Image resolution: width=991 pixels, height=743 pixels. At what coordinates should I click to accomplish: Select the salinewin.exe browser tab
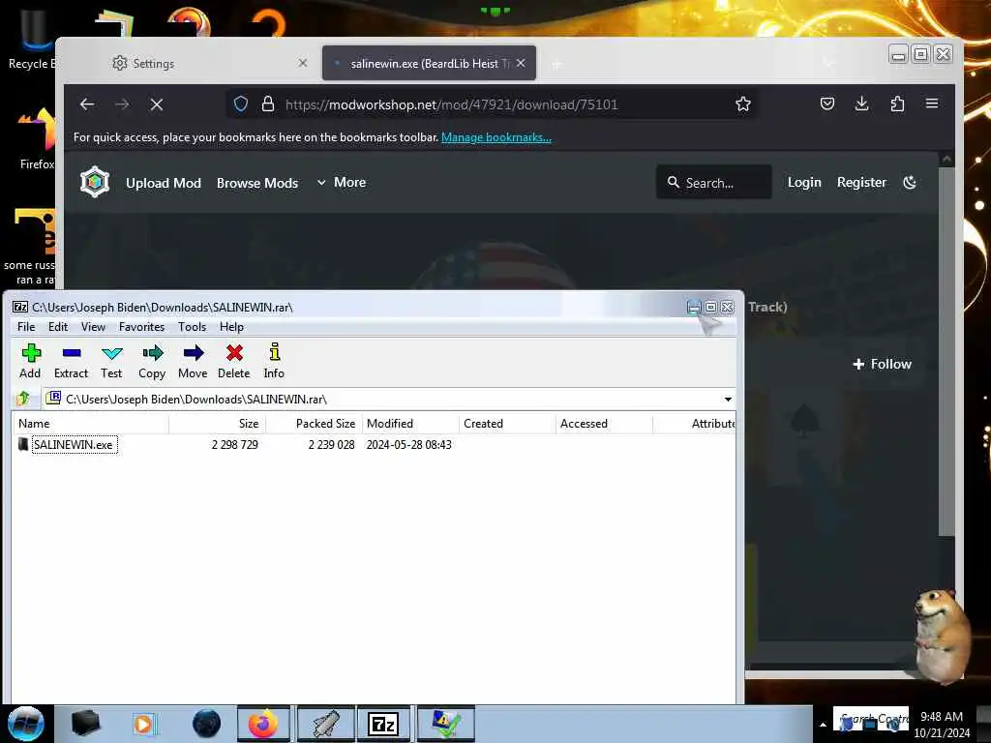(x=429, y=63)
